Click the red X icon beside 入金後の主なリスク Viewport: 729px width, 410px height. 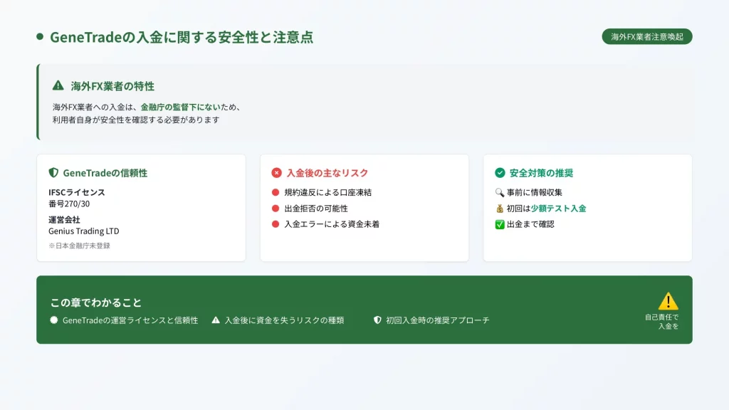click(x=277, y=173)
